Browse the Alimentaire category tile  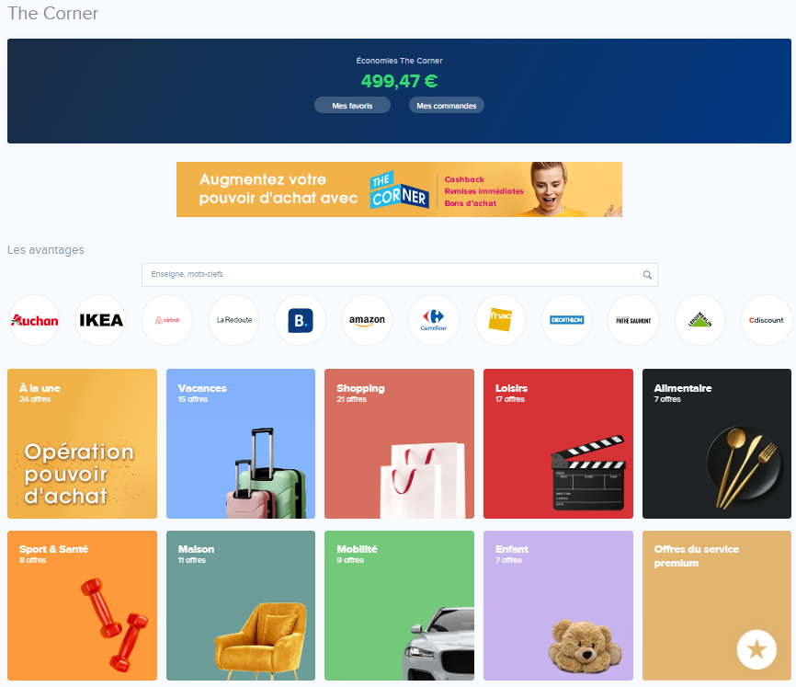(x=716, y=443)
